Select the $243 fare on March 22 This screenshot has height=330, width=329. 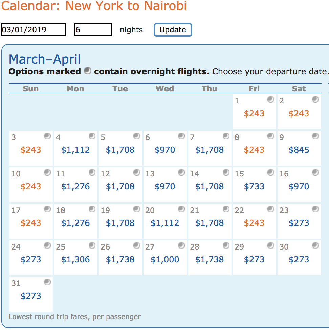[x=254, y=223]
